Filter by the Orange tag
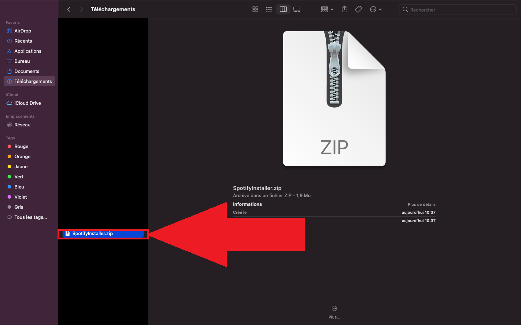 pyautogui.click(x=29, y=156)
